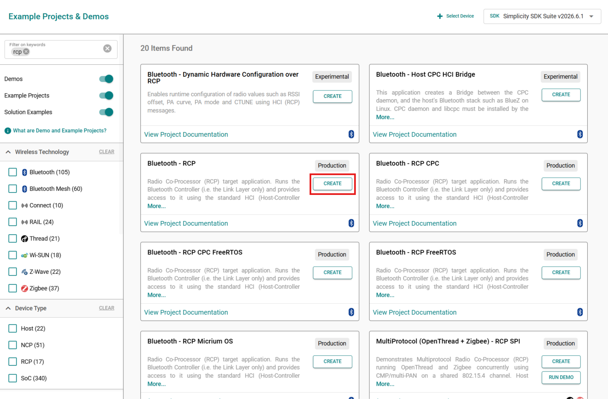Expand More... on Bluetooth - RCP CPC card
Viewport: 608px width, 399px height.
385,206
